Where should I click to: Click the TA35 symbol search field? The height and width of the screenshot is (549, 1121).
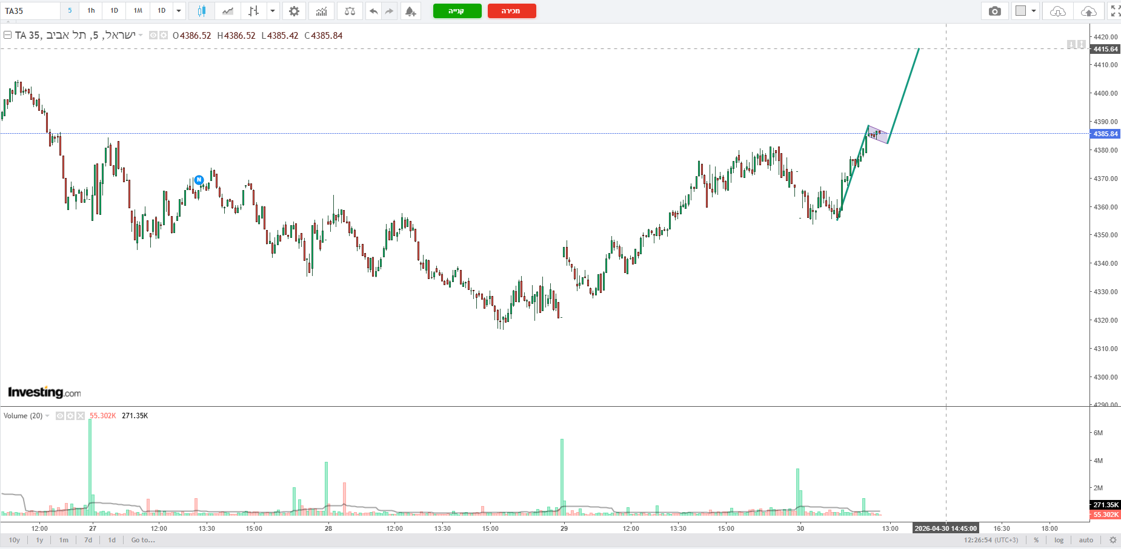tap(30, 11)
